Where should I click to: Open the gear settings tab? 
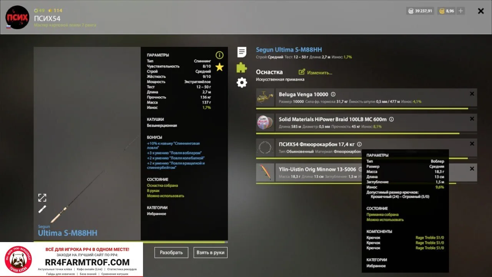point(242,82)
